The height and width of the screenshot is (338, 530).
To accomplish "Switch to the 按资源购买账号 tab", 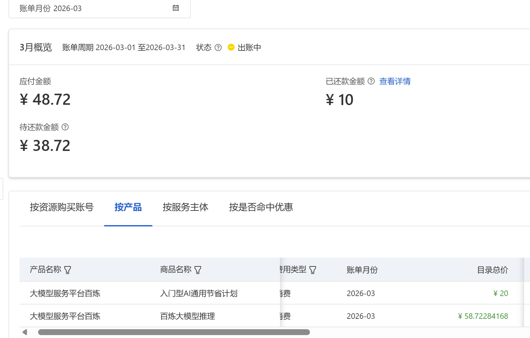I will click(x=62, y=207).
